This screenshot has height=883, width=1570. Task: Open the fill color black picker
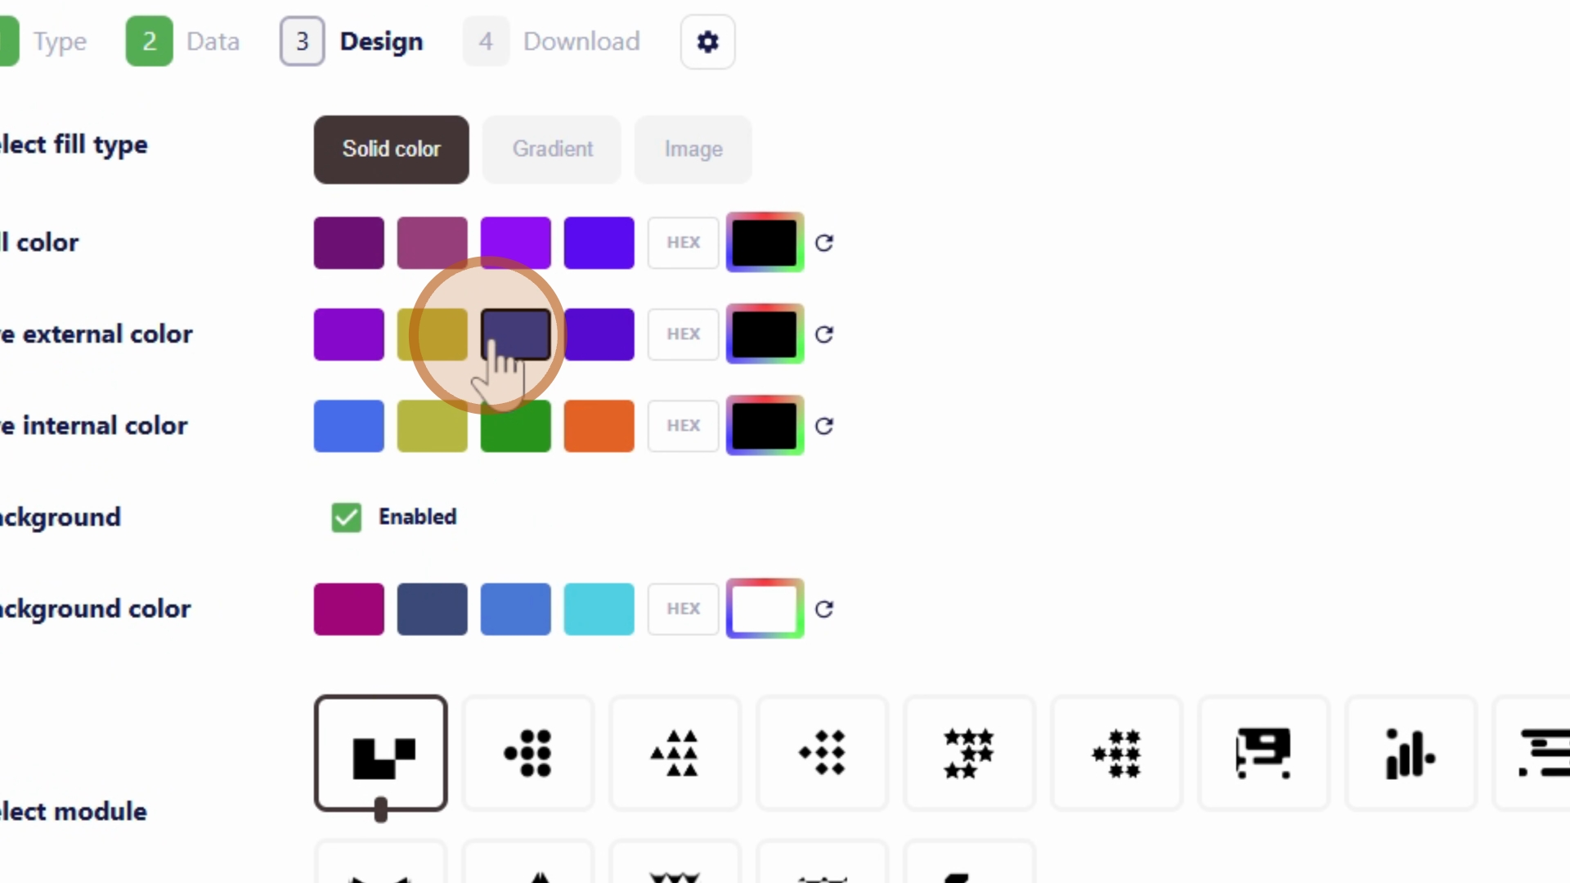(x=765, y=243)
